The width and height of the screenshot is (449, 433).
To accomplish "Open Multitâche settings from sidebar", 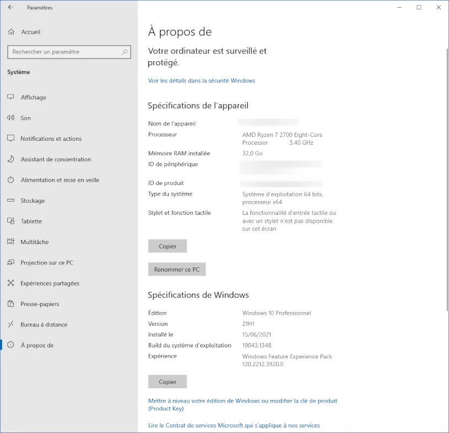I will [35, 242].
